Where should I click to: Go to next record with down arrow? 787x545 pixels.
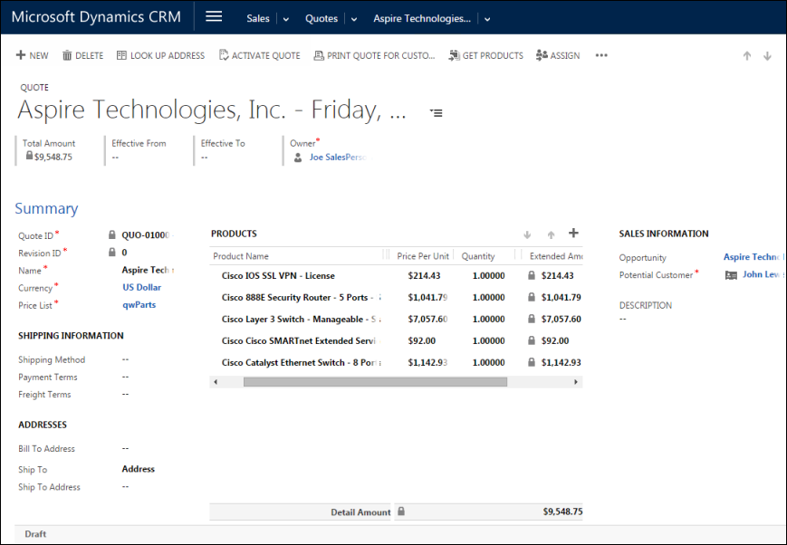tap(767, 56)
